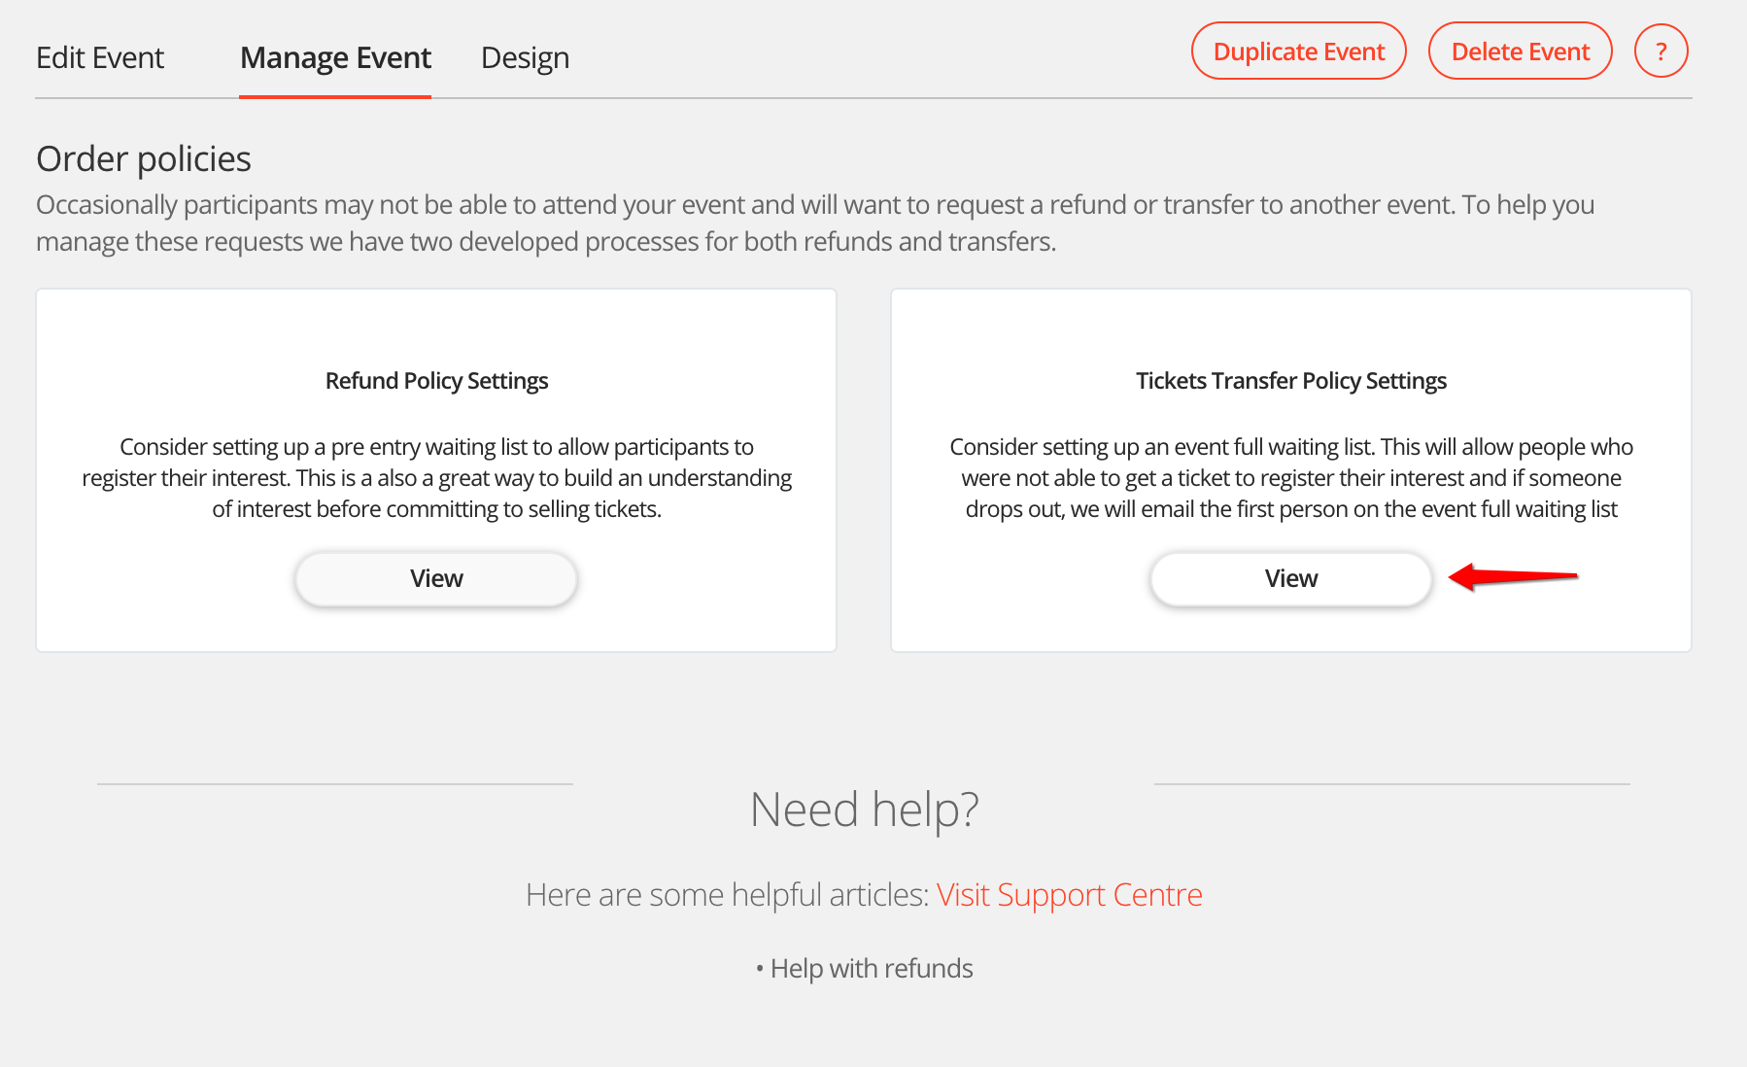Click the Need help? heading
The height and width of the screenshot is (1067, 1747).
point(864,809)
